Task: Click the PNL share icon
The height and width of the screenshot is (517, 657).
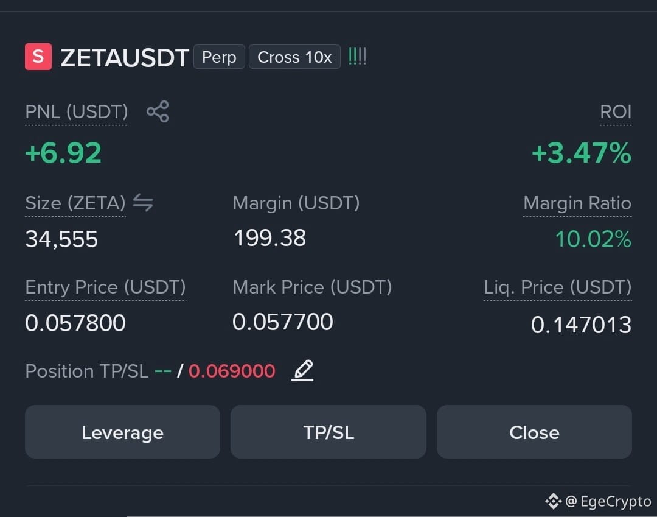Action: (158, 111)
